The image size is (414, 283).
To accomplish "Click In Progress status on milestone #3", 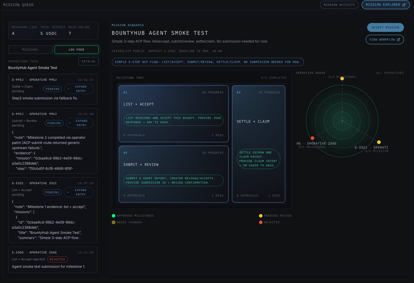I will click(x=269, y=92).
